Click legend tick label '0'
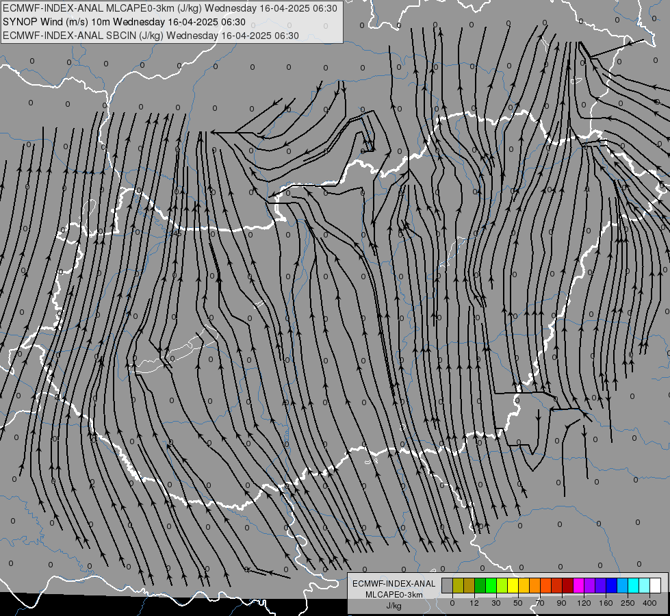Image resolution: width=670 pixels, height=616 pixels. [452, 603]
